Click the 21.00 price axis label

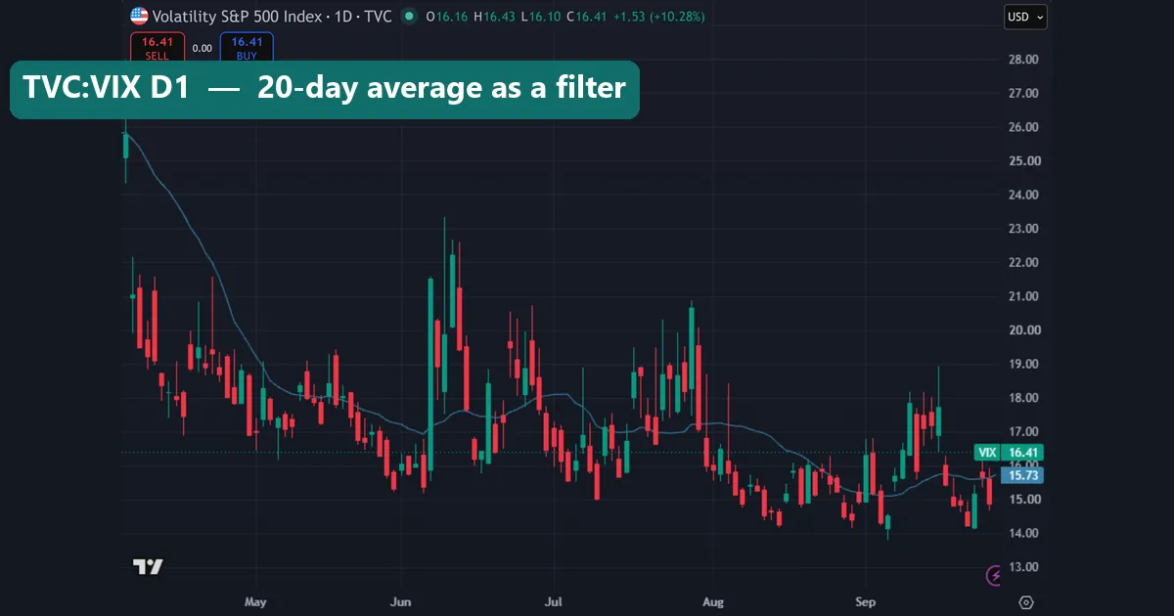(1022, 296)
